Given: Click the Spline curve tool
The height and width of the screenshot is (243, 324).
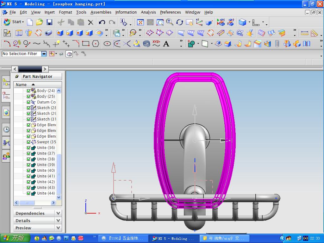Looking at the screenshot, I should tap(37, 44).
